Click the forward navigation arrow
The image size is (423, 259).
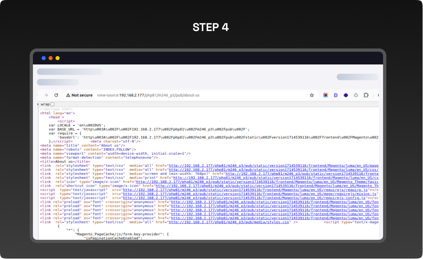46,95
